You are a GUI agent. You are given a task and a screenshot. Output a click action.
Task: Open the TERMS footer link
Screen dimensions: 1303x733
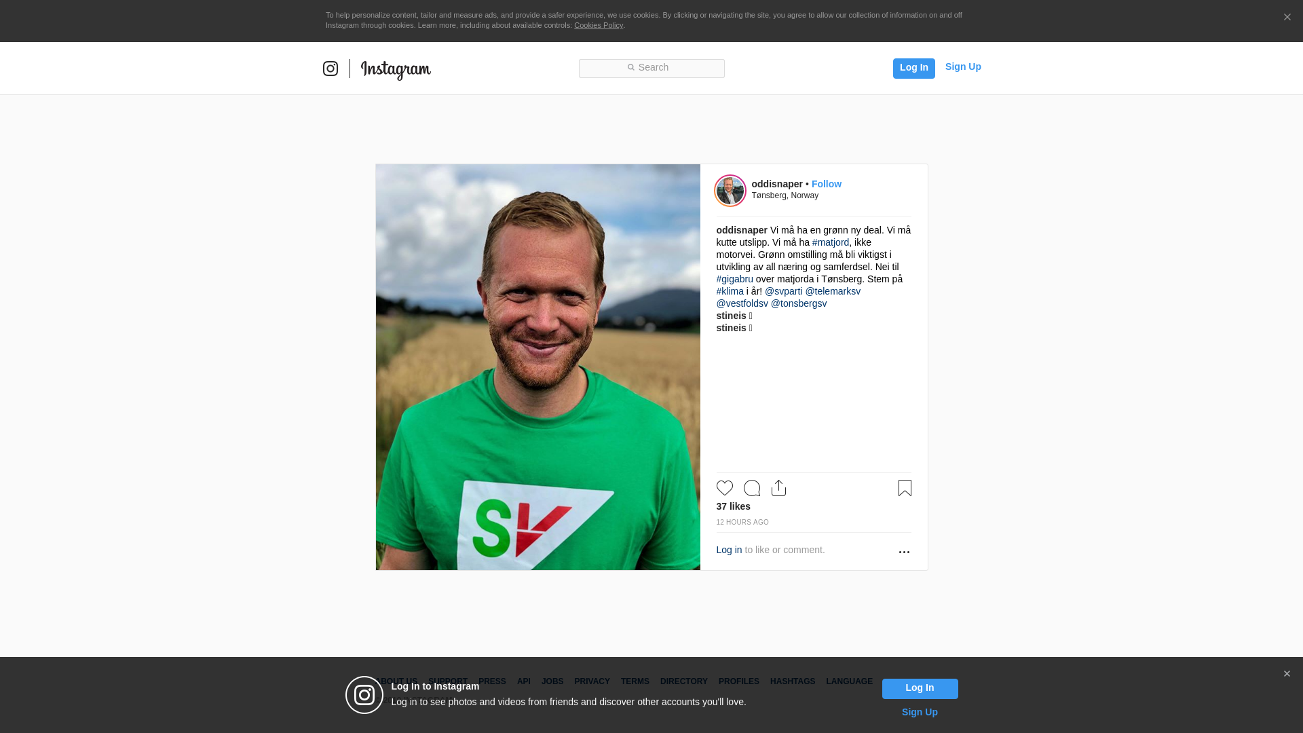point(635,681)
